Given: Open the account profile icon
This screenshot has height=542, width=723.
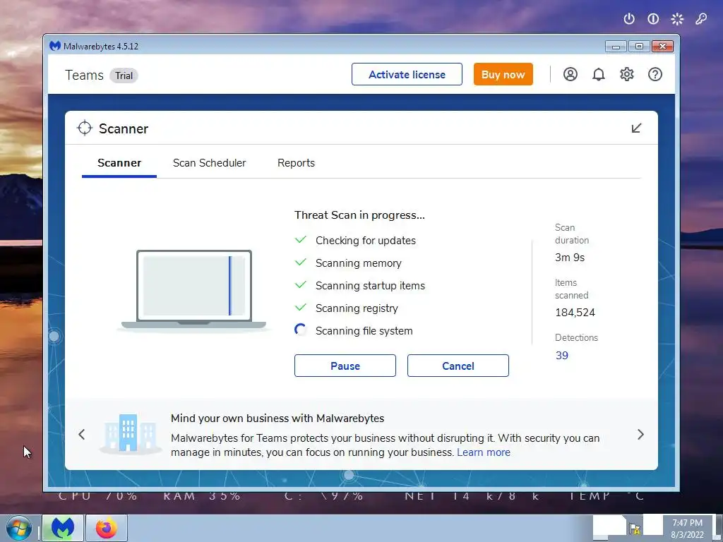Looking at the screenshot, I should (x=570, y=74).
